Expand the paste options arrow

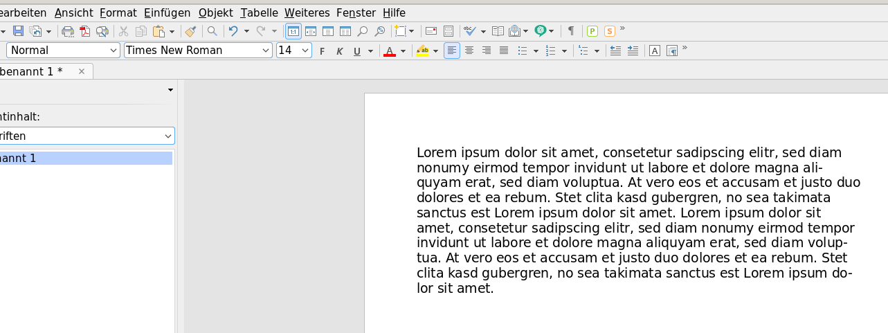point(171,31)
